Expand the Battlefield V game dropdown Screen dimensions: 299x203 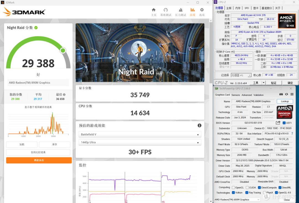pyautogui.click(x=140, y=135)
